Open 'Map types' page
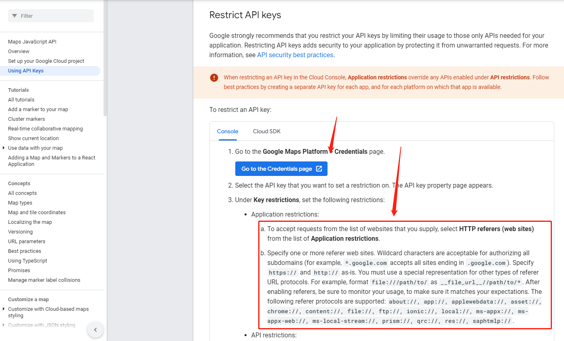 [x=20, y=203]
